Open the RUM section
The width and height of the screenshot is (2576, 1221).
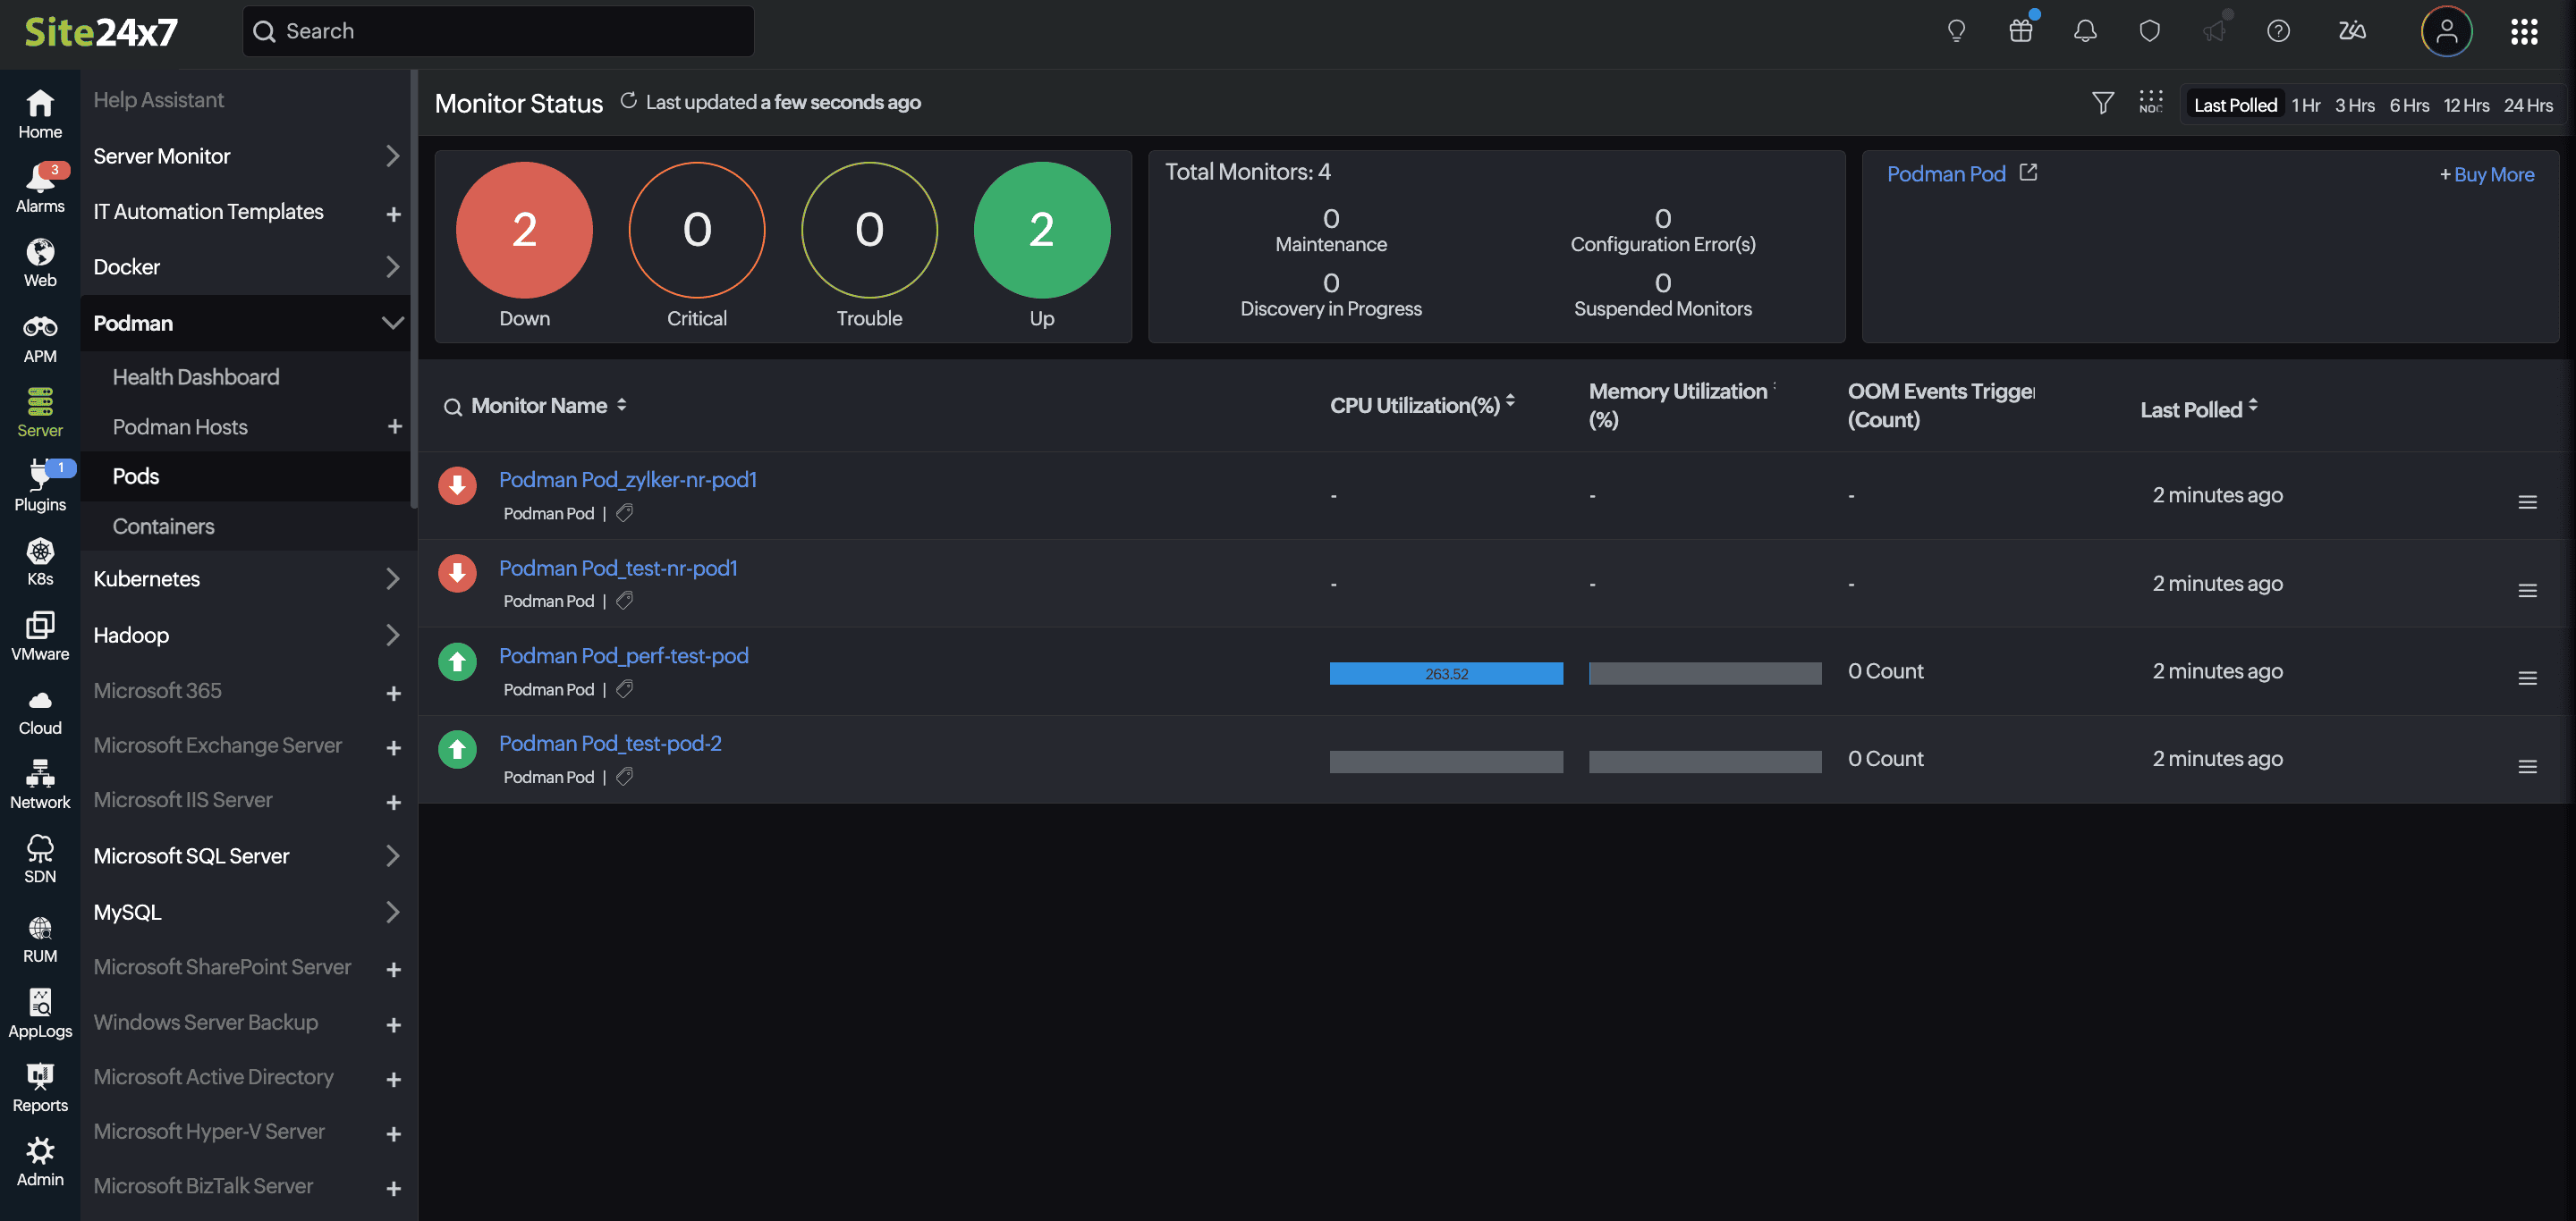pos(40,939)
